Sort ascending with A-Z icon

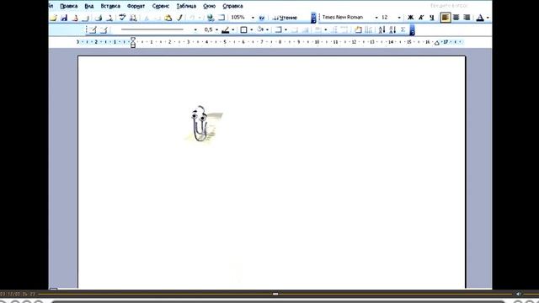coord(382,30)
